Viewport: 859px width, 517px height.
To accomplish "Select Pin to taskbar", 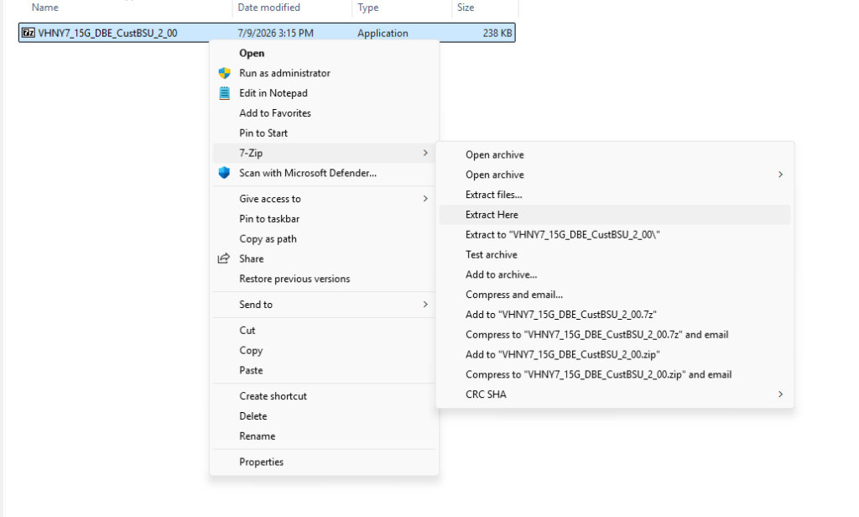I will [325, 219].
